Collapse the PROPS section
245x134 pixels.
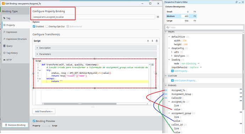click(166, 32)
